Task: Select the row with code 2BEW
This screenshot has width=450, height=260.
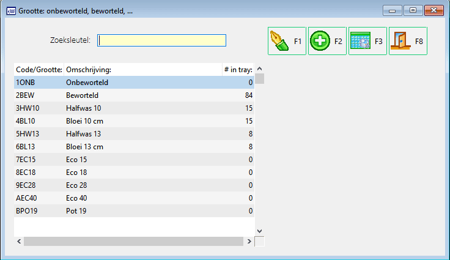Action: (134, 95)
